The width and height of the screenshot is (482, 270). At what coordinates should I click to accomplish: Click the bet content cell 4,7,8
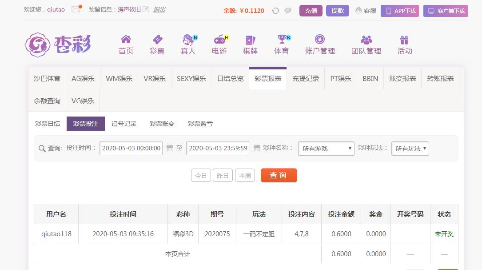point(302,234)
